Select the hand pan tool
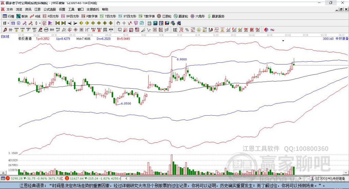Image resolution: width=349 pixels, height=189 pixels. point(118,23)
